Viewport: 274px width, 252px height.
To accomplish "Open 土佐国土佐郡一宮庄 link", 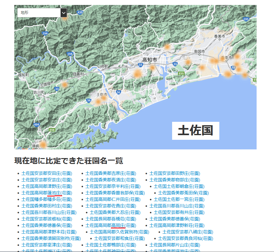I will point(179,199).
